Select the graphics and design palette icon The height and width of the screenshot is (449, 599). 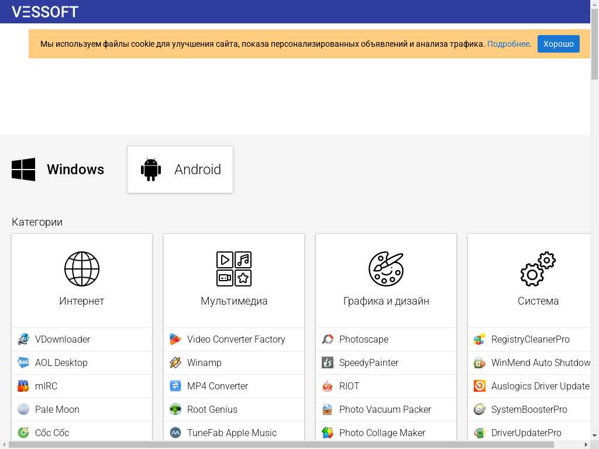[386, 269]
